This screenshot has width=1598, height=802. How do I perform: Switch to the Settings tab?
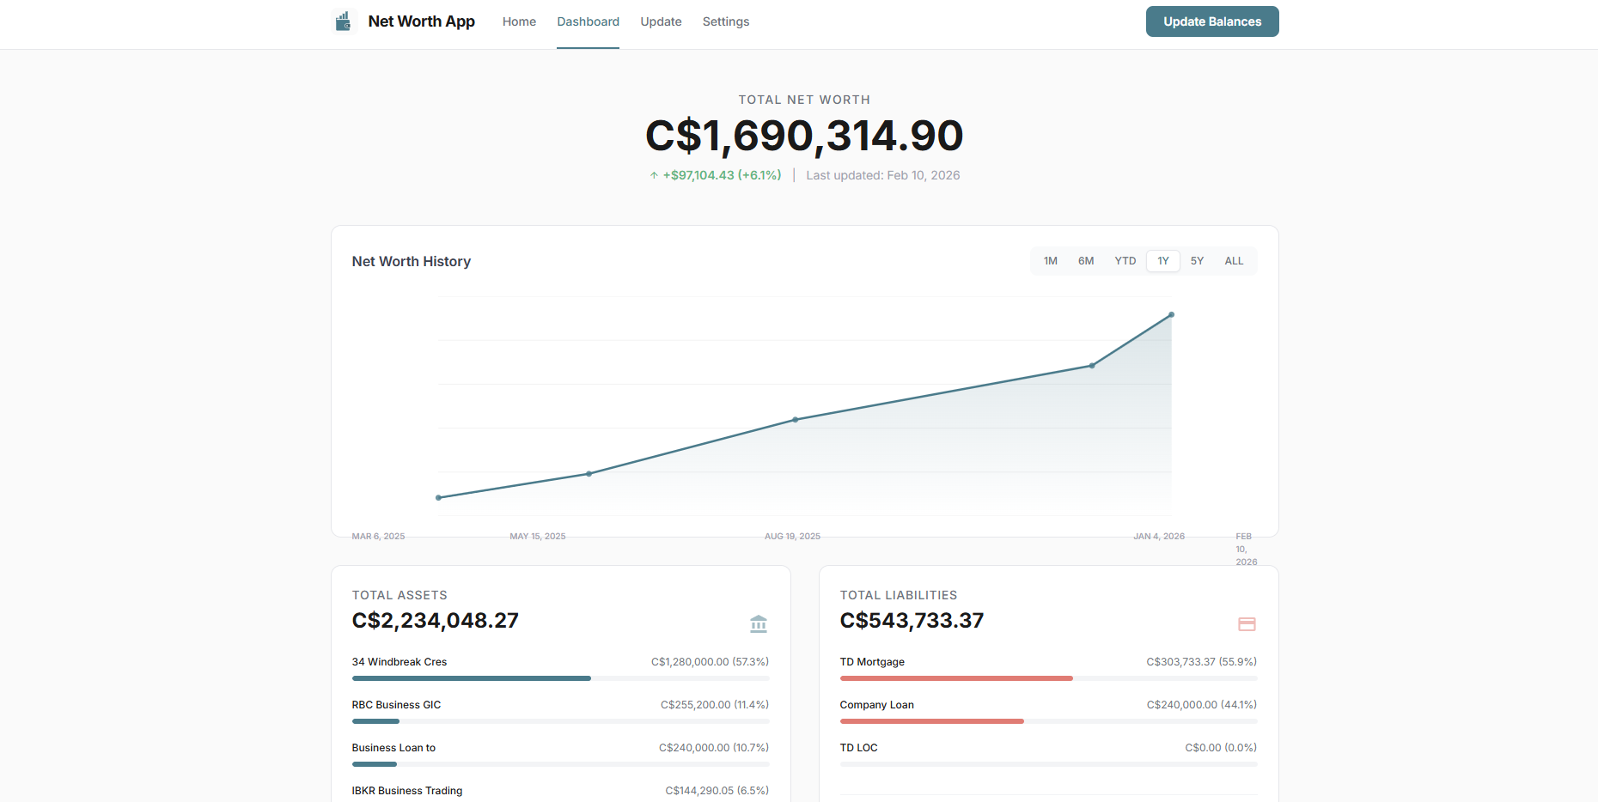coord(725,21)
